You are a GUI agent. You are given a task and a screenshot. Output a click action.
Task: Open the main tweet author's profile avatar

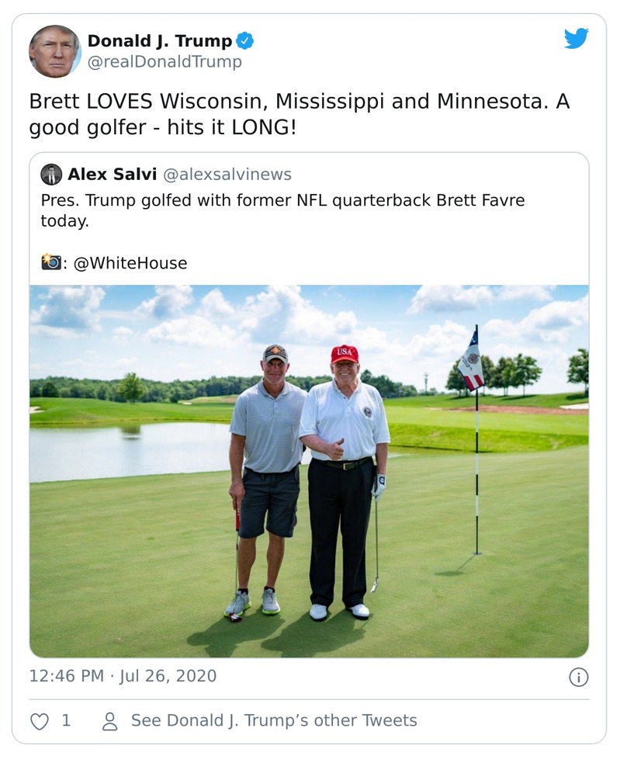pos(54,51)
